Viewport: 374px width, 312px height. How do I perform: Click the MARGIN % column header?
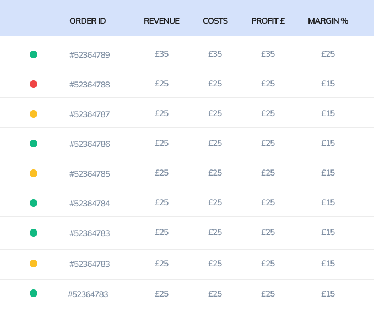coord(328,21)
